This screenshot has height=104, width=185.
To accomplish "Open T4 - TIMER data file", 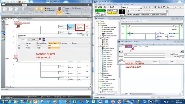I will coord(107,59).
